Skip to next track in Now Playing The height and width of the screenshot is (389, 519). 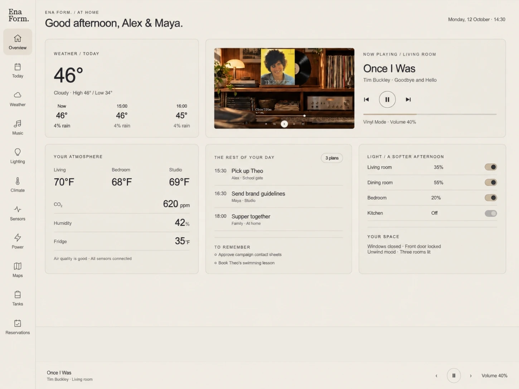(x=408, y=99)
